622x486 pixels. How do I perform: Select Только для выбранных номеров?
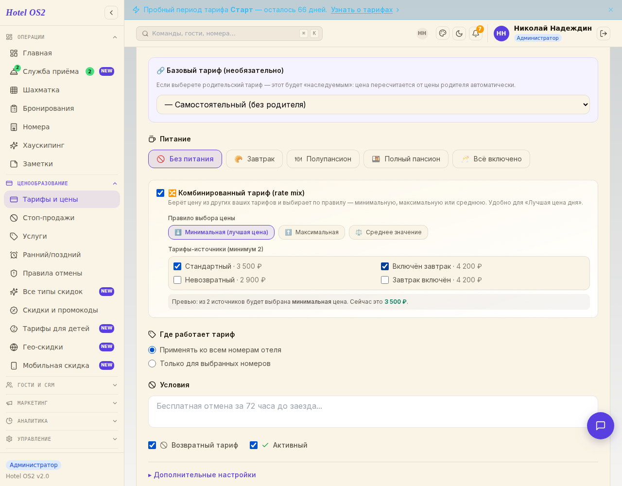point(152,364)
